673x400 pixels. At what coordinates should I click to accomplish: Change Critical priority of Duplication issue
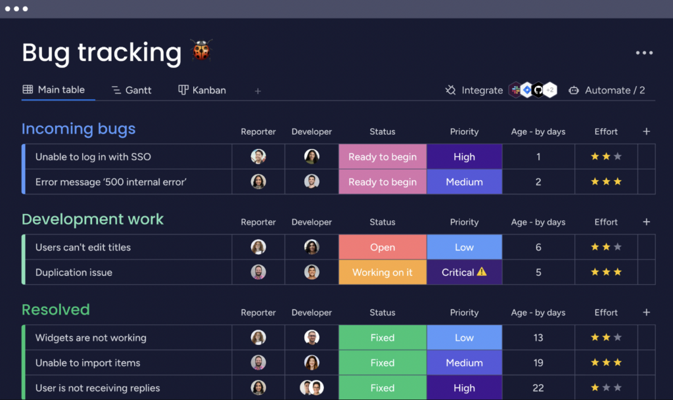click(x=464, y=273)
